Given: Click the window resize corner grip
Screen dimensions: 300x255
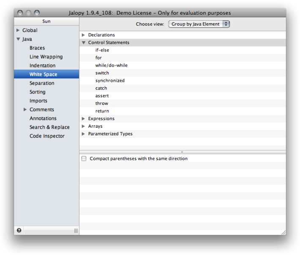Looking at the screenshot, I should pyautogui.click(x=284, y=233).
